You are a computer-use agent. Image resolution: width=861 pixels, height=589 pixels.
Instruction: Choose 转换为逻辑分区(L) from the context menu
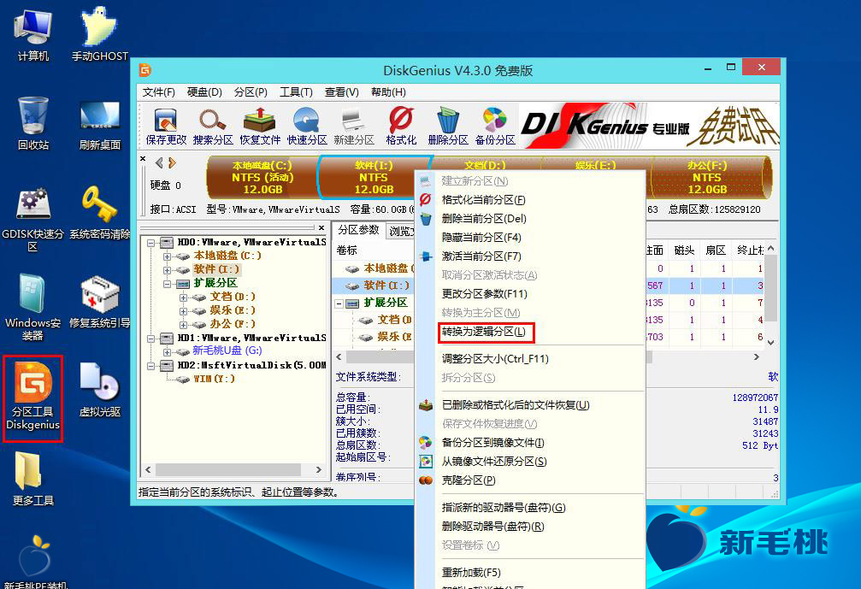pyautogui.click(x=530, y=332)
